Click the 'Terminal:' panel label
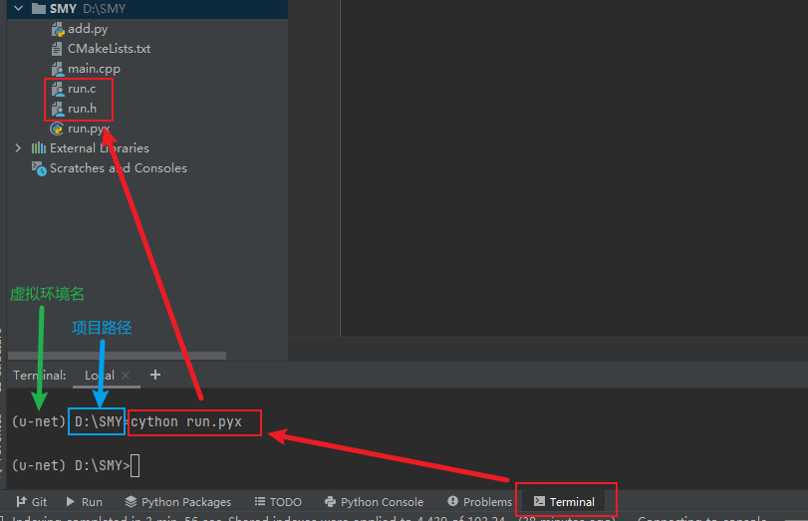The width and height of the screenshot is (808, 521). [x=40, y=376]
